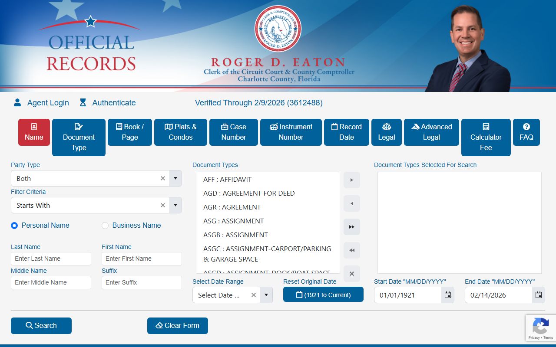This screenshot has height=347, width=556.
Task: Expand the Select Date Range dropdown arrow
Action: coord(266,295)
